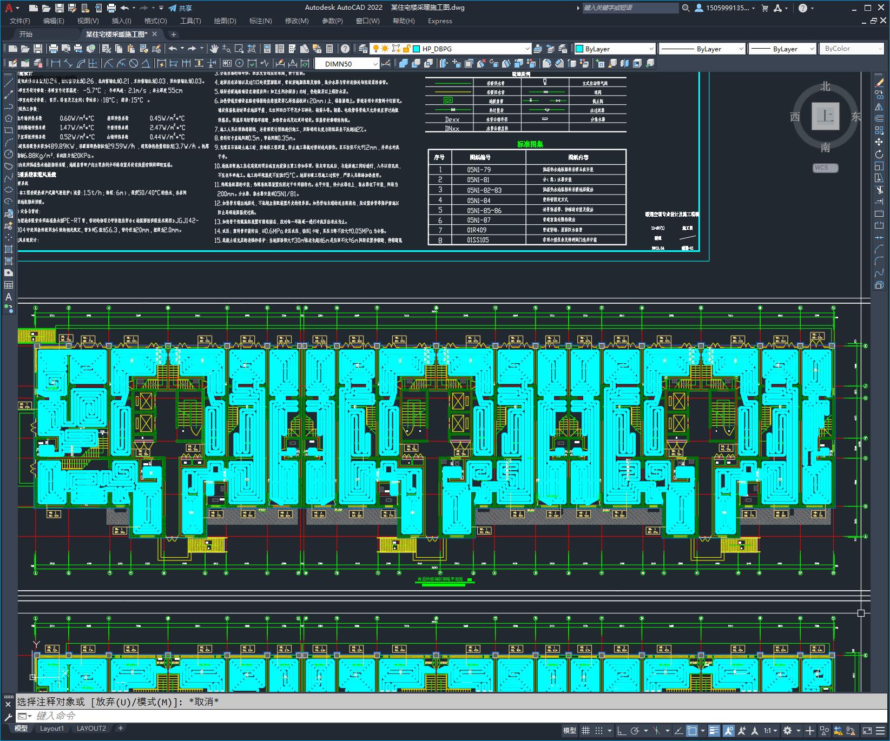The image size is (890, 741).
Task: Switch to the 开始 start tab
Action: [25, 34]
